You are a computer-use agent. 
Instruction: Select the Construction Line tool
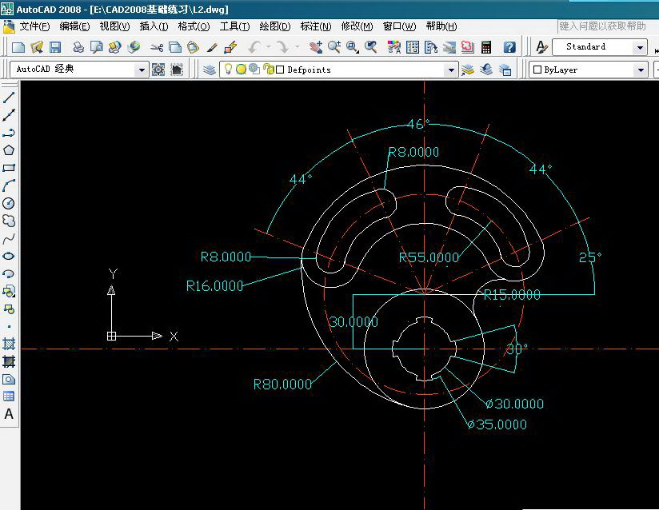9,115
